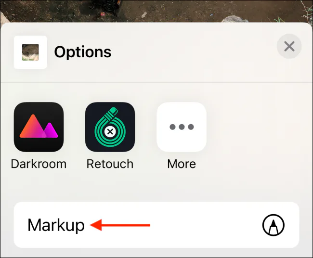Click the green eraser tip atop Retouch icon

click(x=113, y=110)
